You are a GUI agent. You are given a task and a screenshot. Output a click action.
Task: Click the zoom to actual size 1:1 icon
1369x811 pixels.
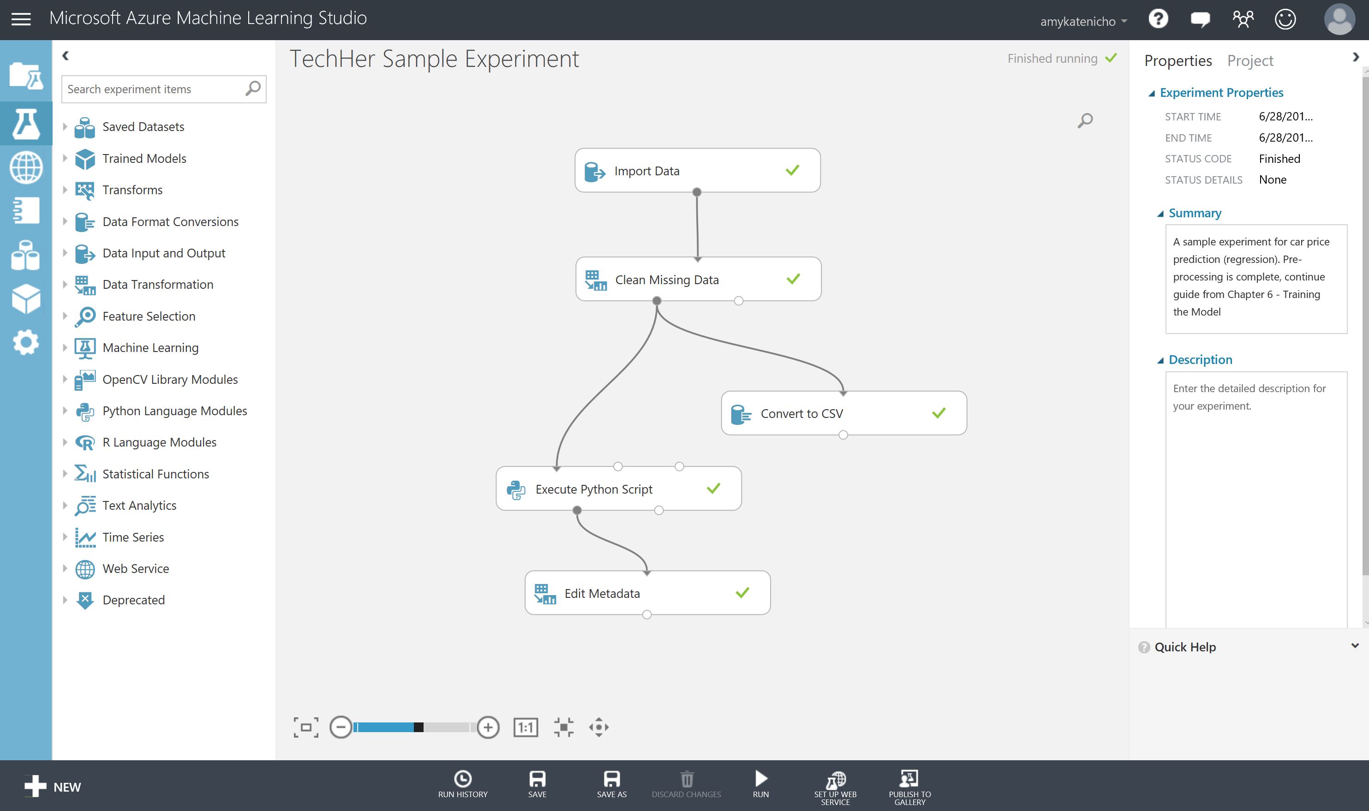525,727
